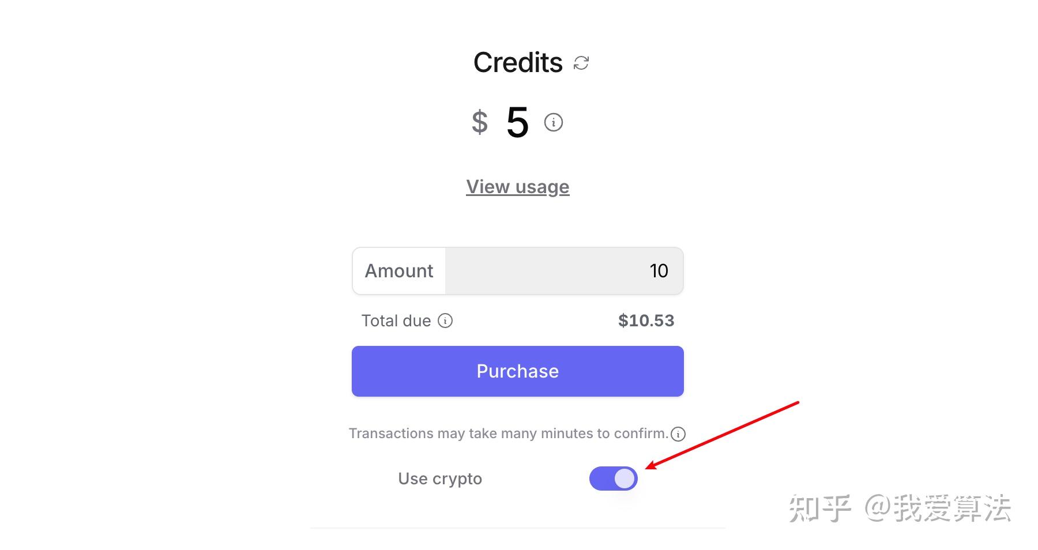Image resolution: width=1038 pixels, height=550 pixels.
Task: Focus the Amount input showing 10
Action: 564,271
